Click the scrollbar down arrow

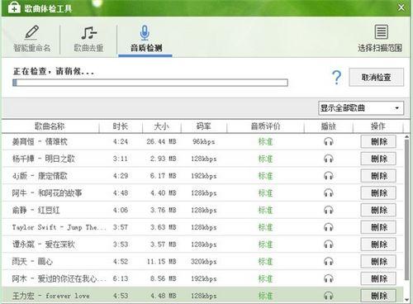point(407,300)
